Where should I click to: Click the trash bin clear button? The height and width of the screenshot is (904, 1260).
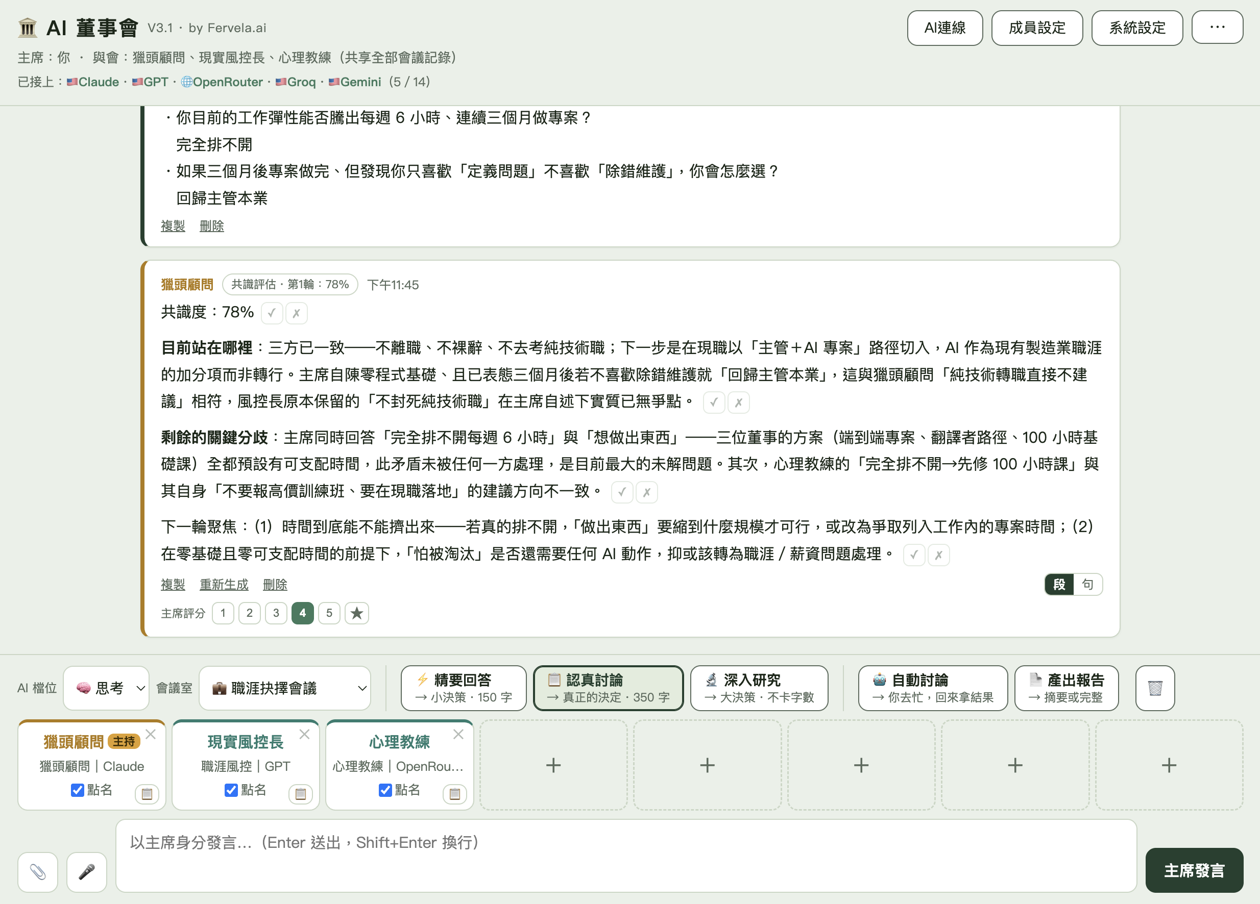(x=1155, y=688)
